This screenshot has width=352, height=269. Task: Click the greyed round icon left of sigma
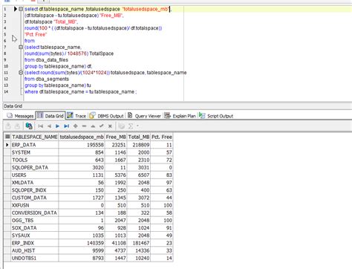[121, 126]
